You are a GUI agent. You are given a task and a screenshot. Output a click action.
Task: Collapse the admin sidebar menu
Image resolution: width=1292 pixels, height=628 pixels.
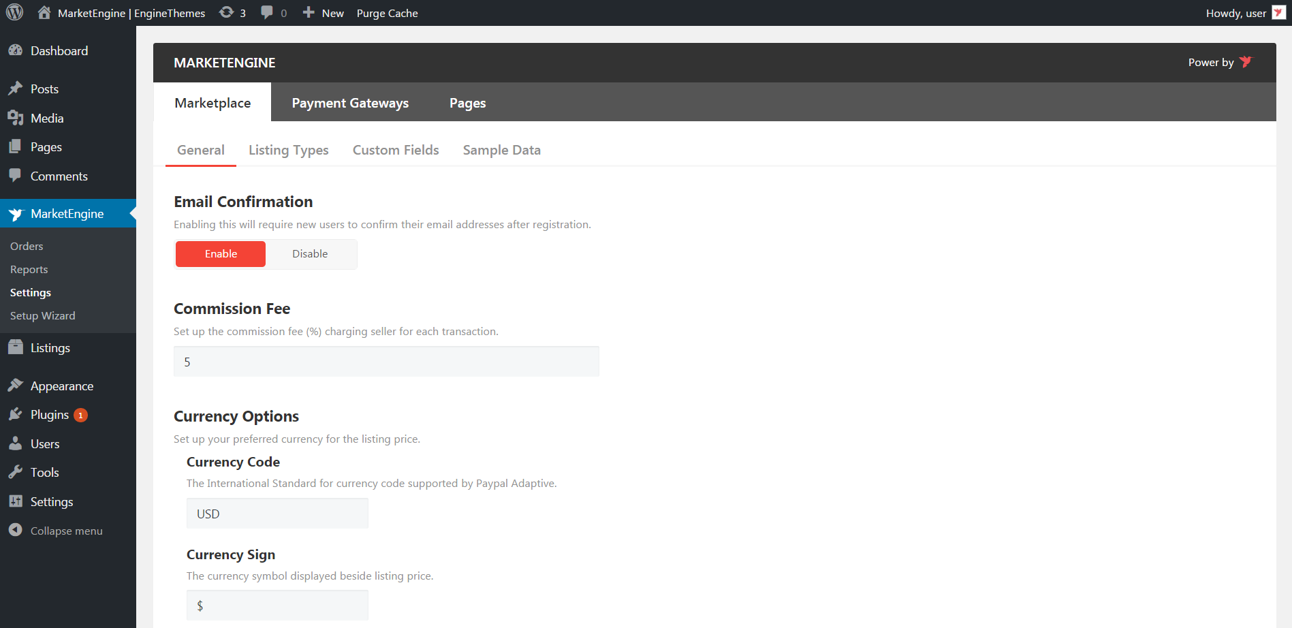coord(66,531)
